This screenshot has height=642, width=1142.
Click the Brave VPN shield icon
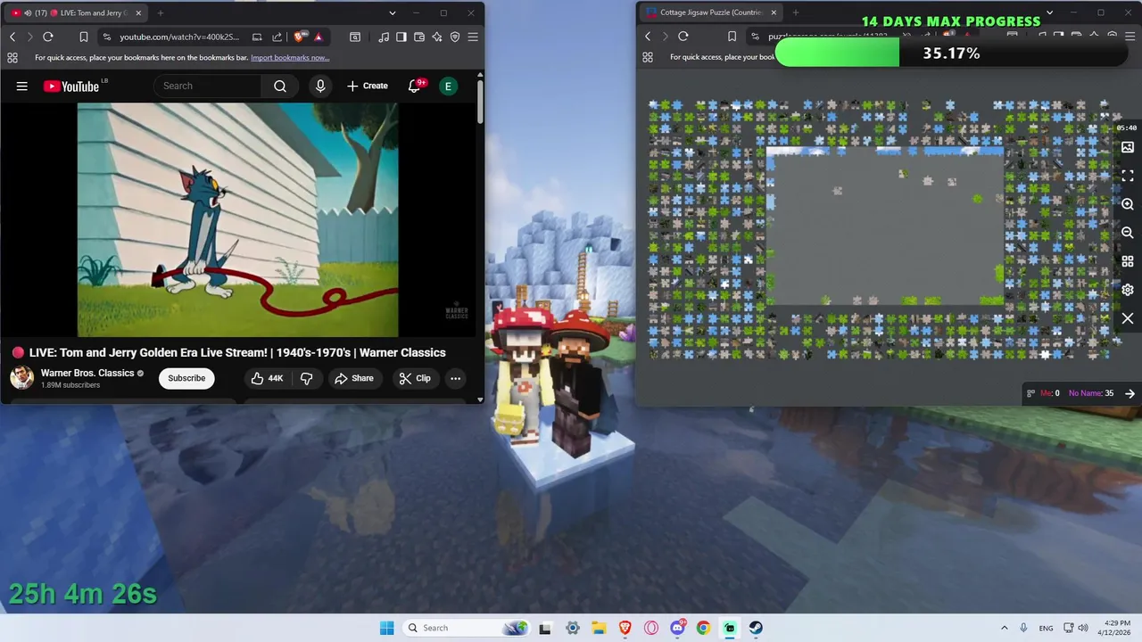(x=455, y=37)
